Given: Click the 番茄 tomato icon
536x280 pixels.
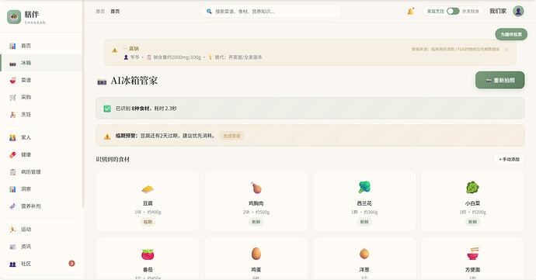Looking at the screenshot, I should 148,254.
